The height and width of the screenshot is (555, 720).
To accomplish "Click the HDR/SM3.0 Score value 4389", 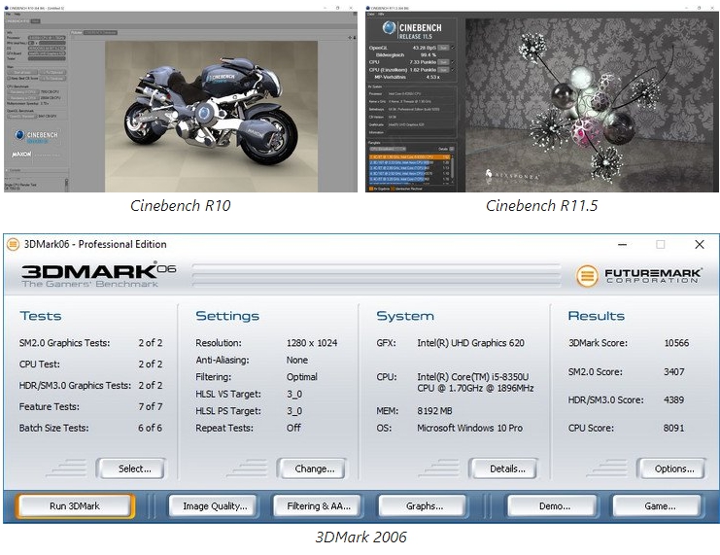I will (673, 399).
